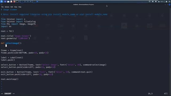Select the second blue taskbar window button
The height and width of the screenshot is (96, 171).
[x=37, y=2]
